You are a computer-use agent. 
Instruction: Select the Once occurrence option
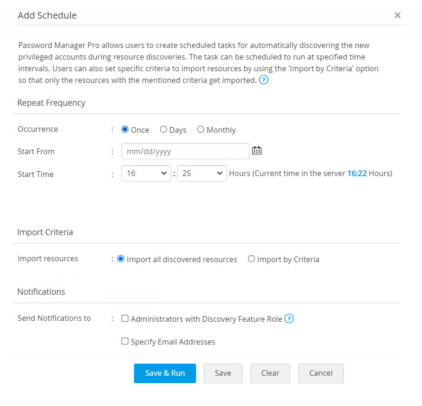coord(125,129)
